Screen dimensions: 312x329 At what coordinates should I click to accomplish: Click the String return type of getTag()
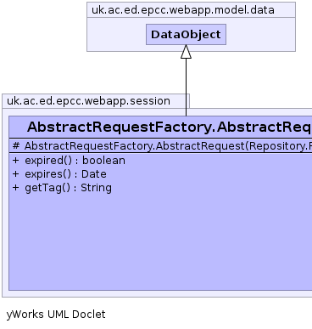(96, 188)
